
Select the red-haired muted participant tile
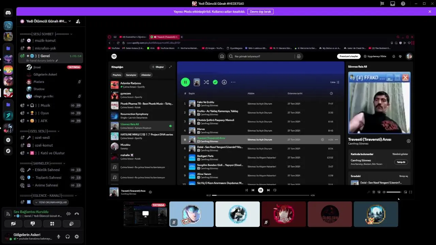click(x=284, y=214)
